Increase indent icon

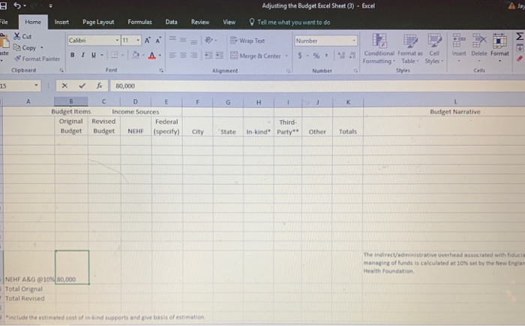pyautogui.click(x=220, y=56)
